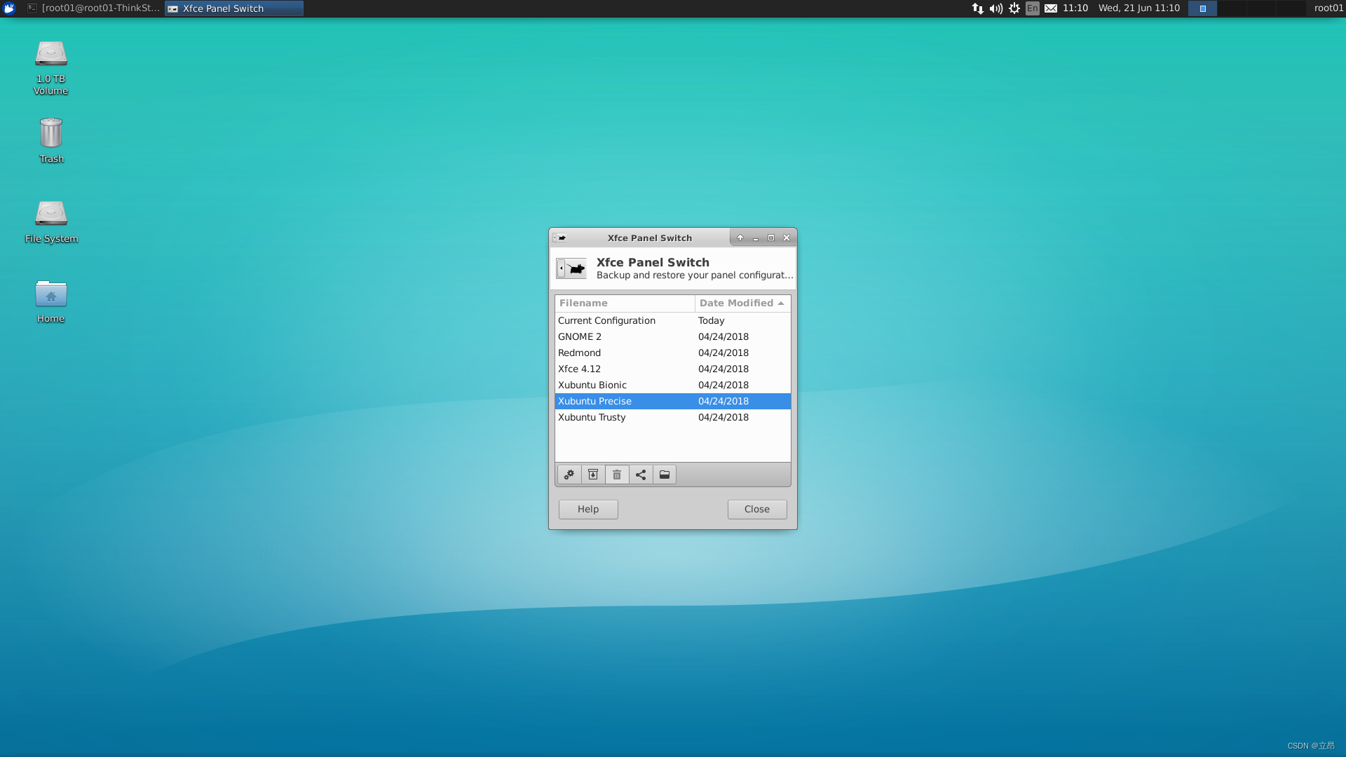Image resolution: width=1346 pixels, height=757 pixels.
Task: Export the selected configuration via share icon
Action: [641, 475]
